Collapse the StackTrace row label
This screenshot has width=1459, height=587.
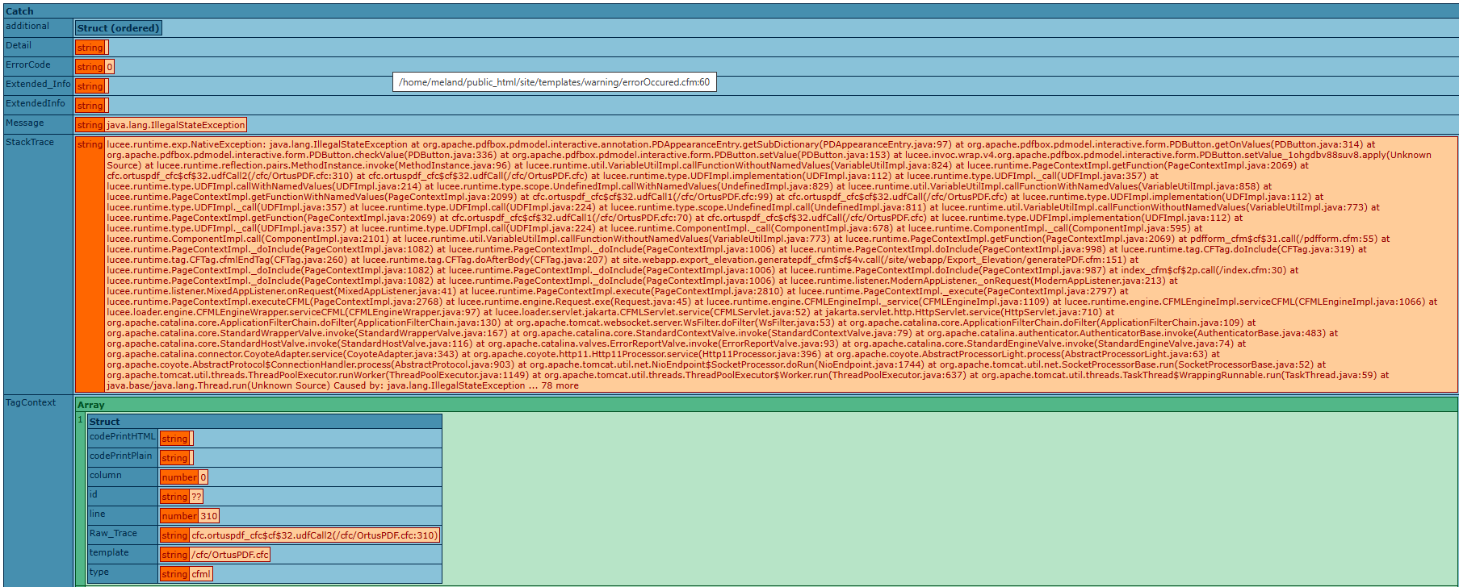pyautogui.click(x=30, y=143)
